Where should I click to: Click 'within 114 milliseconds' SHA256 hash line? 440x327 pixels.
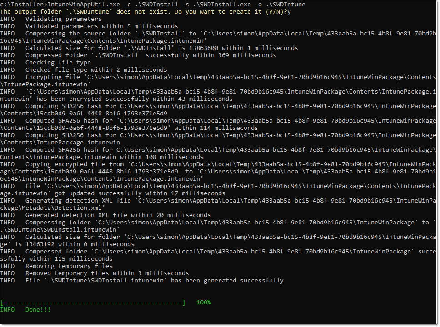(129, 128)
